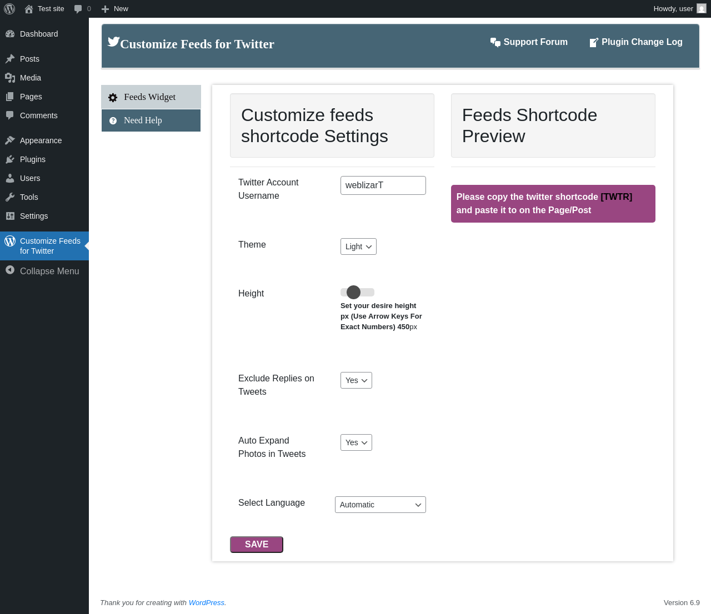Open the Test site home icon
This screenshot has width=711, height=614.
(x=29, y=9)
